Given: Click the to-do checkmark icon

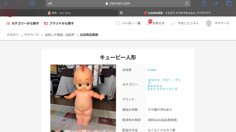Looking at the screenshot, I should click(173, 23).
